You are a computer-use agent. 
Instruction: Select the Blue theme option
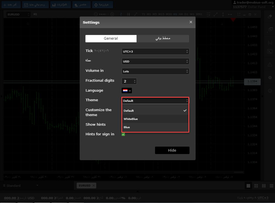[x=155, y=127]
